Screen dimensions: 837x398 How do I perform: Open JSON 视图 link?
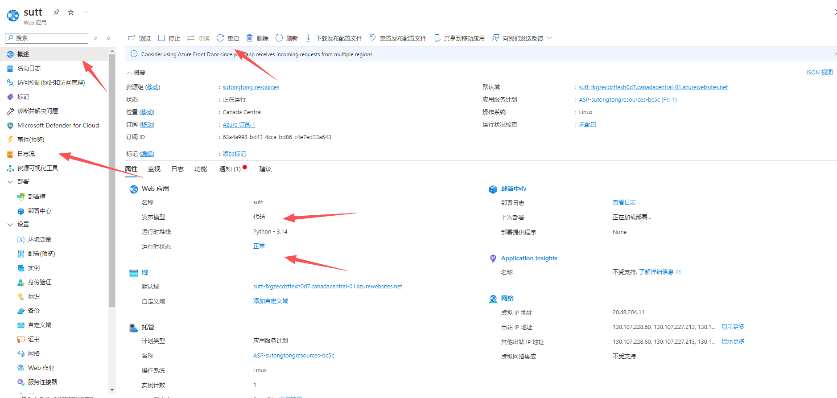[x=819, y=72]
